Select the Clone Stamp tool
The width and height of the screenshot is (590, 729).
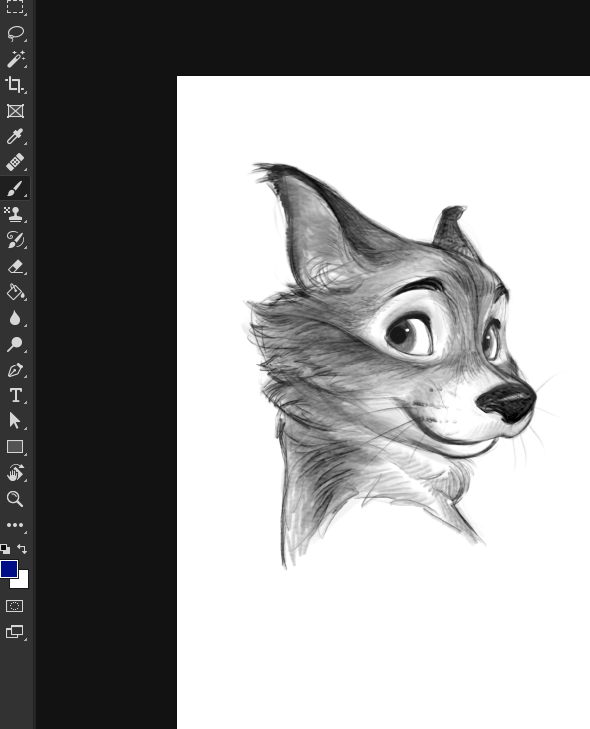coord(15,214)
